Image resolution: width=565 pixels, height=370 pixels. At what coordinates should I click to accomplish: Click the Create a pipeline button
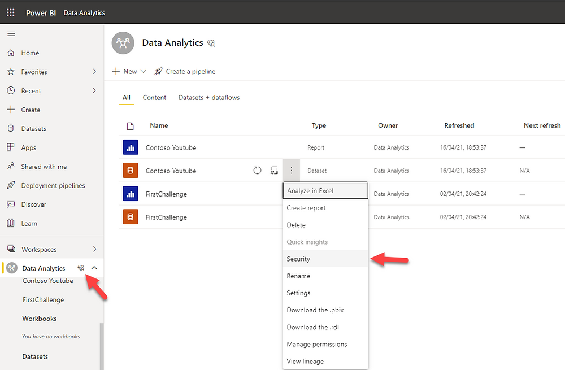pyautogui.click(x=185, y=71)
